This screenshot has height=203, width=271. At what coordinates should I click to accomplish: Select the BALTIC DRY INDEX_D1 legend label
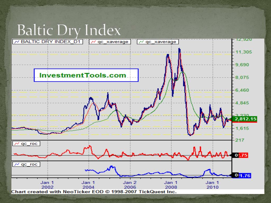pos(48,42)
